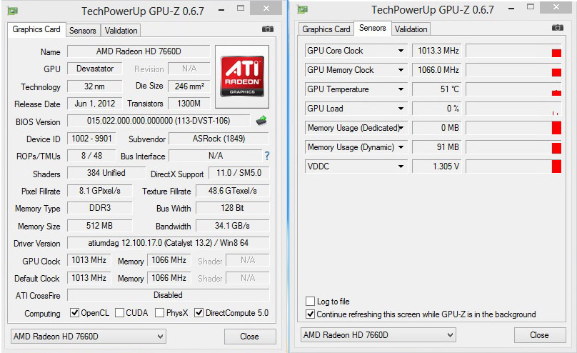
Task: Click the Release Date value Jun 1, 2012
Action: click(x=95, y=104)
